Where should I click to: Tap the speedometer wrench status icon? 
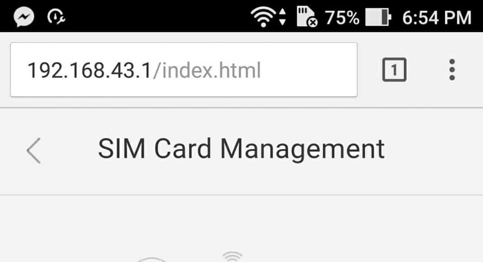[56, 17]
